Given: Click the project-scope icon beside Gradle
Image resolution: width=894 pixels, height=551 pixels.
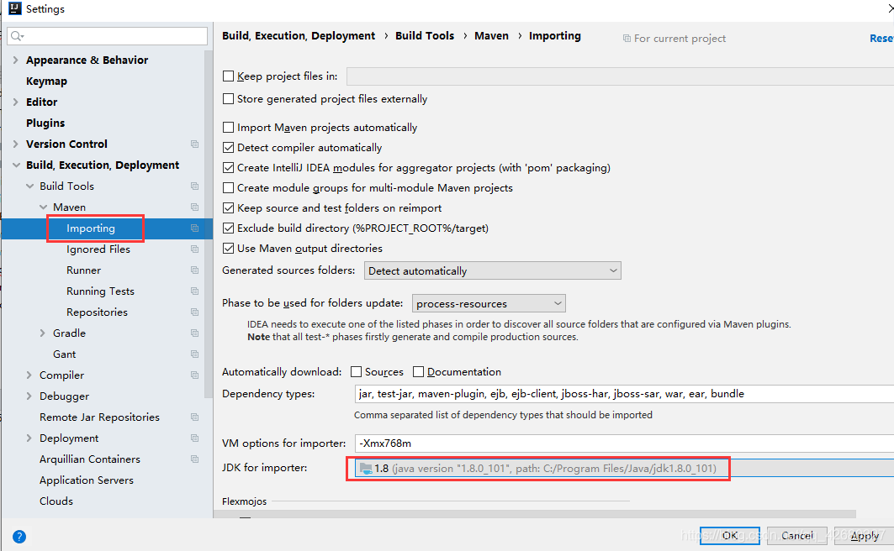Looking at the screenshot, I should point(194,333).
